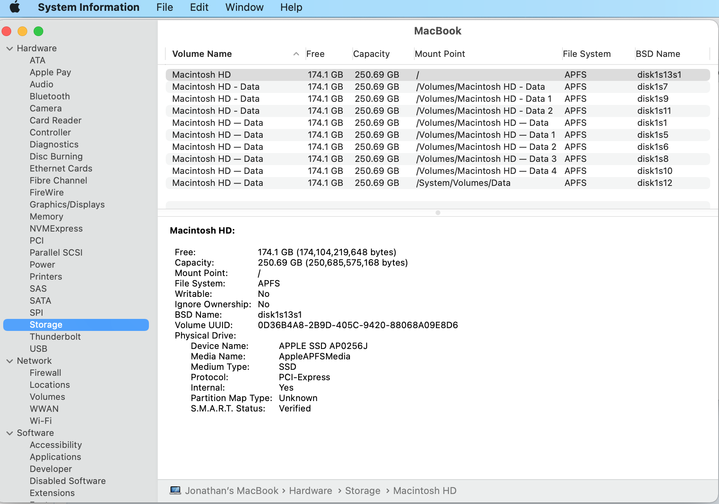Image resolution: width=719 pixels, height=504 pixels.
Task: Click the Volume Name sort arrow
Action: pyautogui.click(x=296, y=54)
